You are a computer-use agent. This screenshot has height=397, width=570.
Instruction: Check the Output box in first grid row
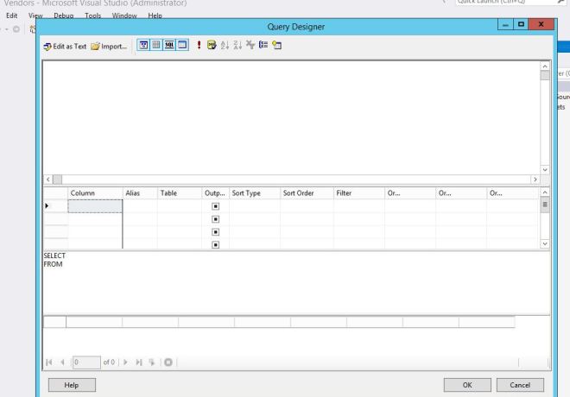215,206
